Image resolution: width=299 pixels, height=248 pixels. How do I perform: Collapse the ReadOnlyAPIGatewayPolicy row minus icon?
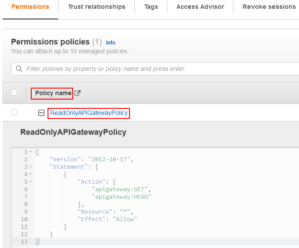pos(41,113)
